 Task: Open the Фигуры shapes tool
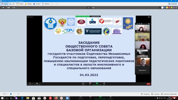(x=20, y=4)
